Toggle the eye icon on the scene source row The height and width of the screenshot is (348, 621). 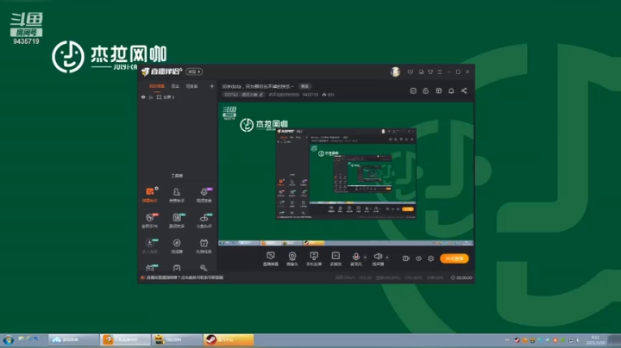143,96
